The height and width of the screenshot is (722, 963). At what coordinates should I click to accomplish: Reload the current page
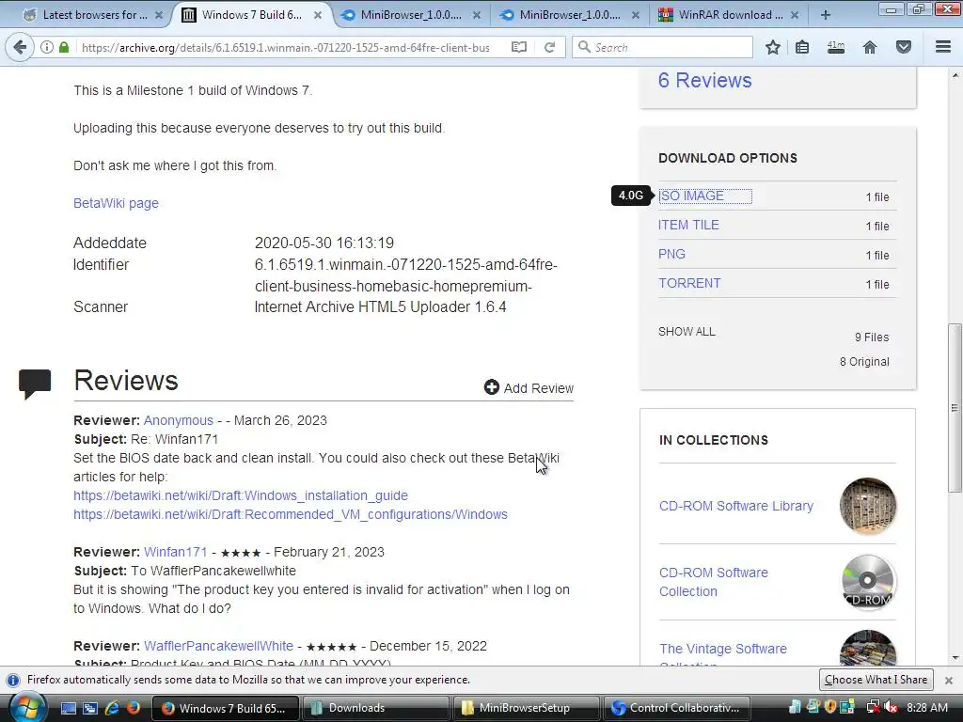click(549, 47)
